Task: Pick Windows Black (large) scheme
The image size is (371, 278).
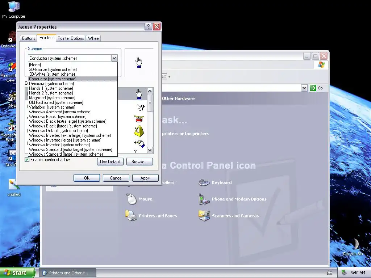Action: [x=72, y=126]
